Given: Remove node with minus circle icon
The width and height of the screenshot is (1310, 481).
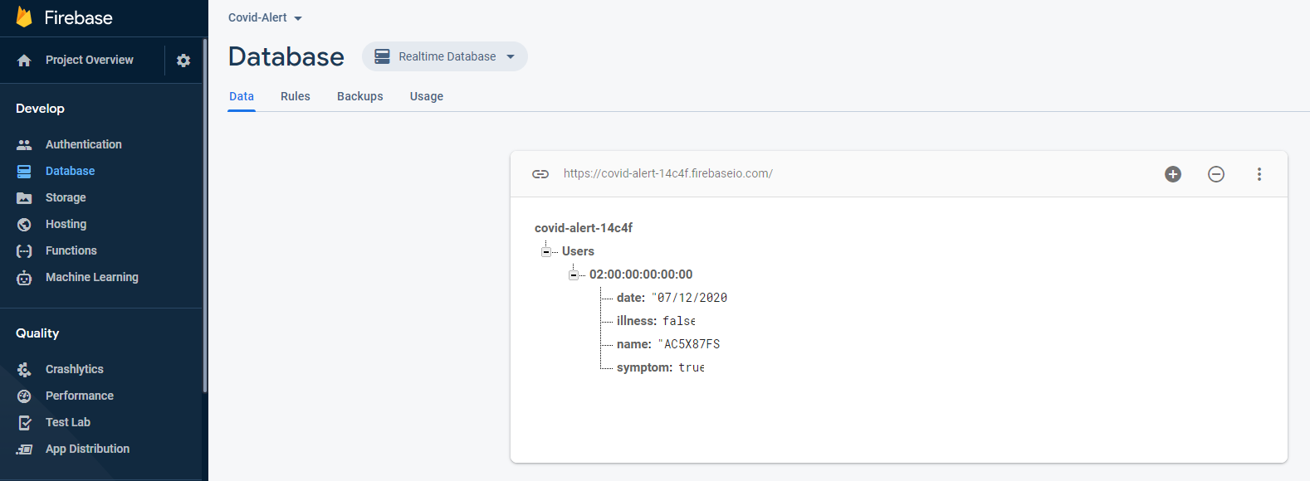Looking at the screenshot, I should (x=1216, y=173).
